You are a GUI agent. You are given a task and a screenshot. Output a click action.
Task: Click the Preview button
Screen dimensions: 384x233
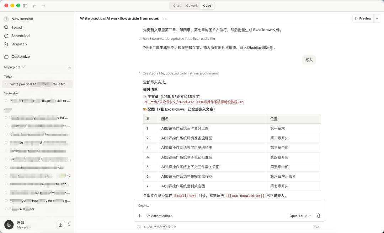pyautogui.click(x=363, y=18)
